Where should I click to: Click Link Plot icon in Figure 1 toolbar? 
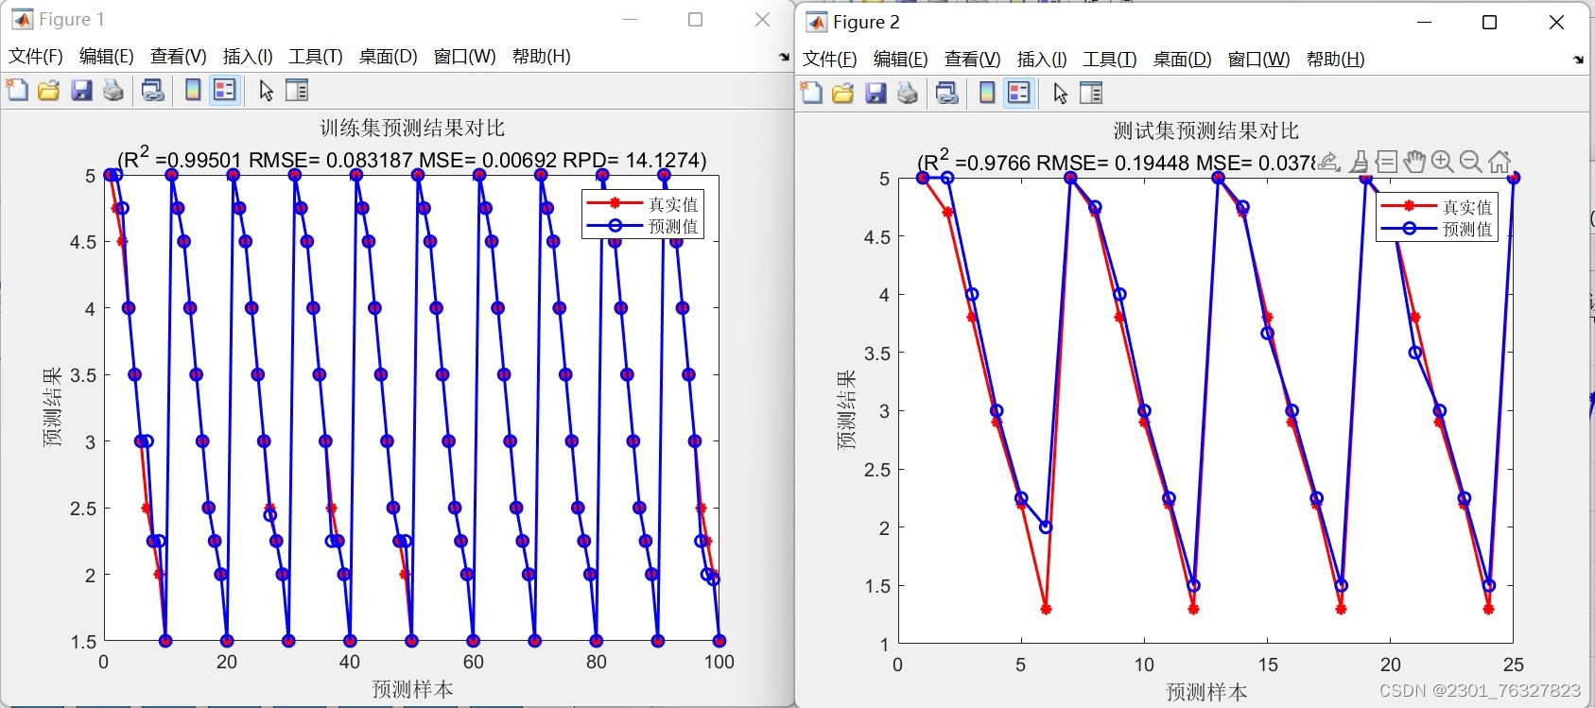[152, 91]
